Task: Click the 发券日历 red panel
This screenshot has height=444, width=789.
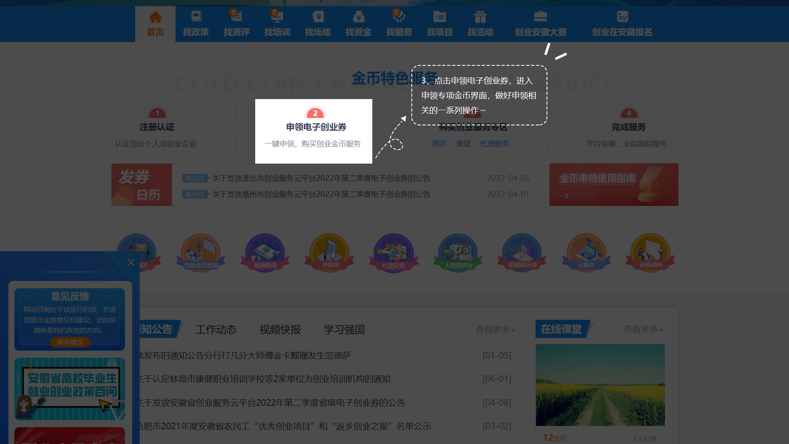Action: pos(142,185)
